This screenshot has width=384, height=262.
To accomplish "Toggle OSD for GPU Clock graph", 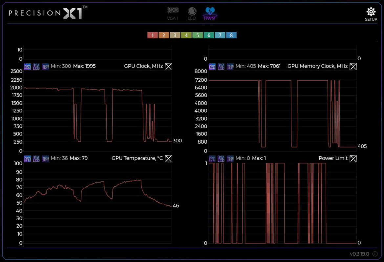I will 28,67.
